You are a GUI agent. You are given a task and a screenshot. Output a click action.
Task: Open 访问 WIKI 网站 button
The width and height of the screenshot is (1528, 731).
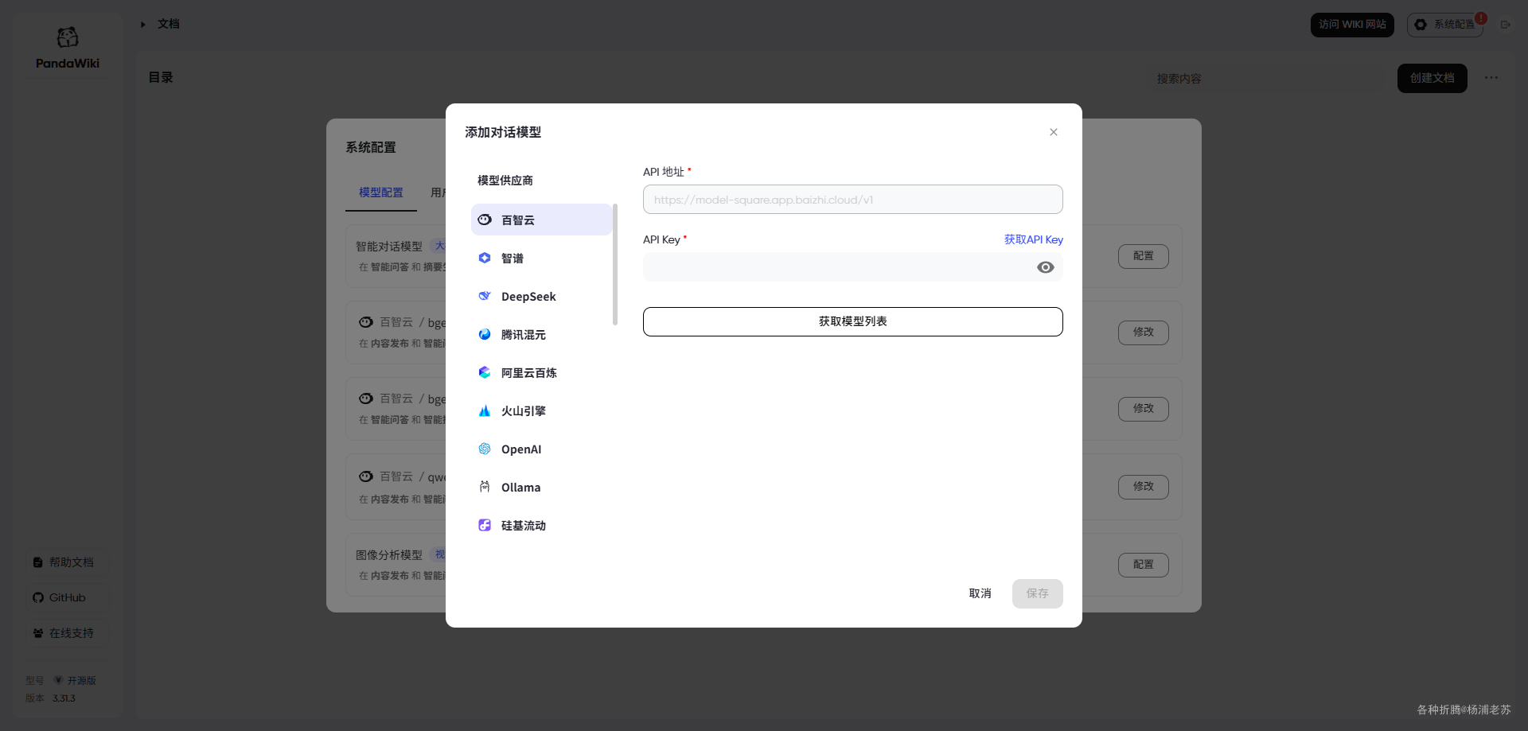[x=1352, y=25]
